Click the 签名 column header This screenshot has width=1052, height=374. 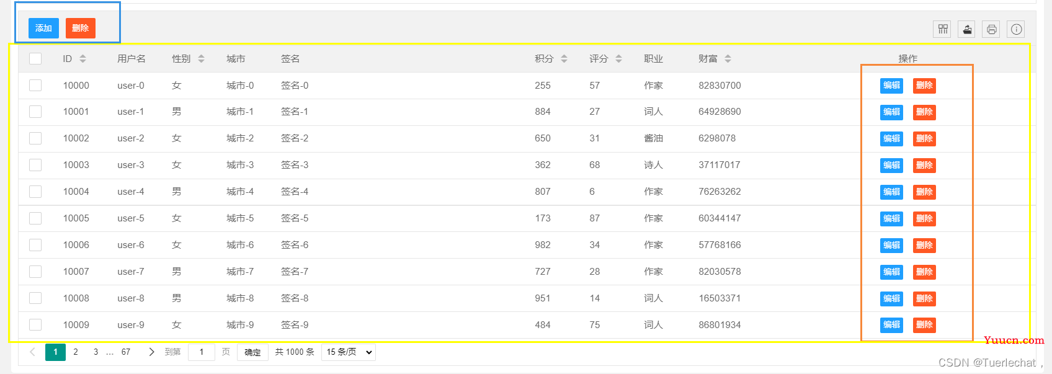coord(290,59)
